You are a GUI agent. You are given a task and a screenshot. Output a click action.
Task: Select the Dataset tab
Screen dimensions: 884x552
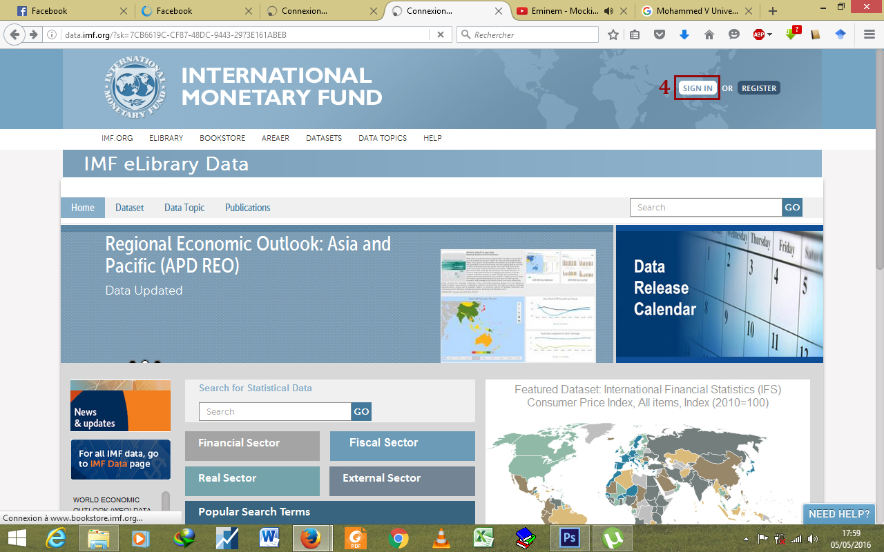(130, 208)
